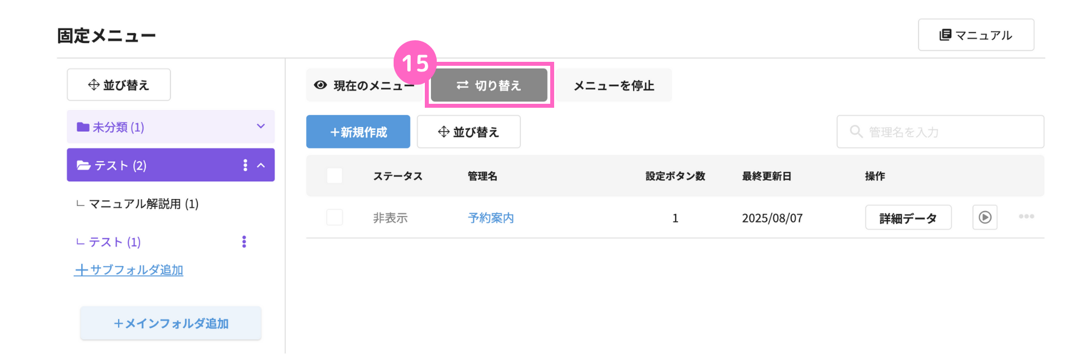The width and height of the screenshot is (1089, 363).
Task: Collapse the テスト (2) folder chevron
Action: (x=261, y=165)
